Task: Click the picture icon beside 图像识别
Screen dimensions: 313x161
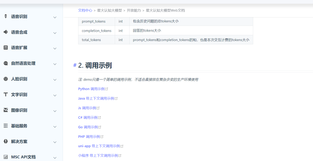Action: 6,110
